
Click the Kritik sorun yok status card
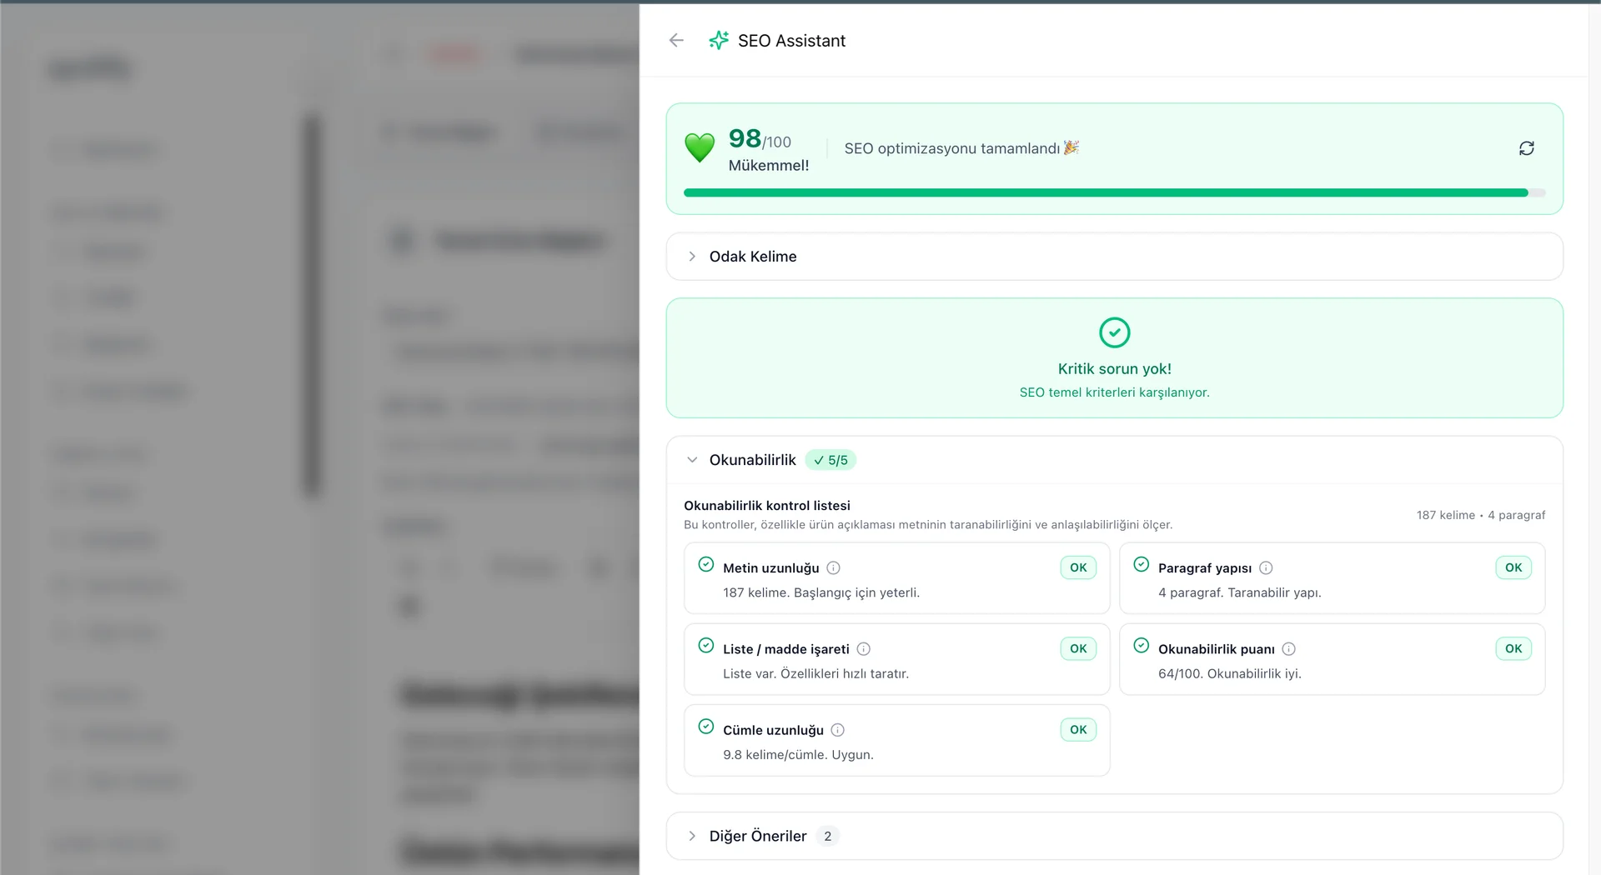point(1114,358)
